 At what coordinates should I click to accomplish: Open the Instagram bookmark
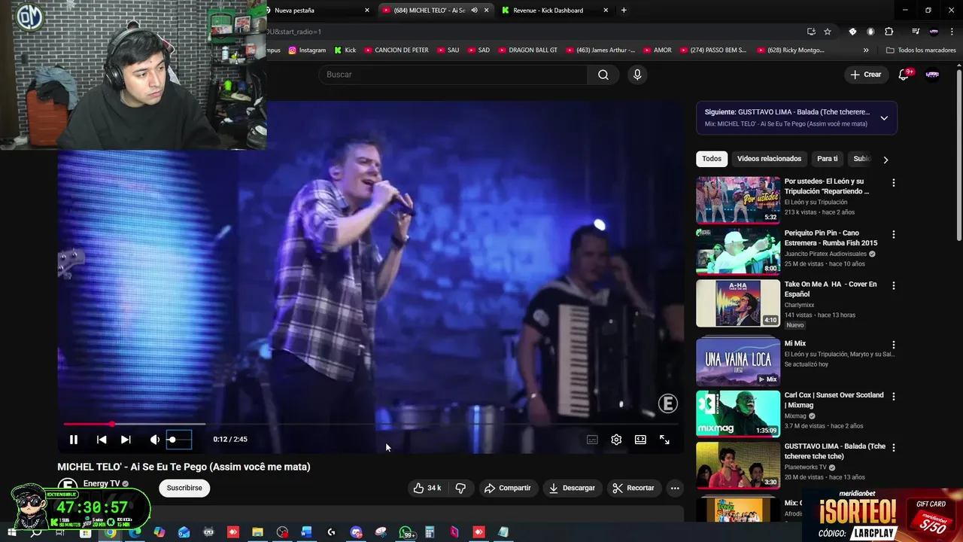[x=307, y=50]
